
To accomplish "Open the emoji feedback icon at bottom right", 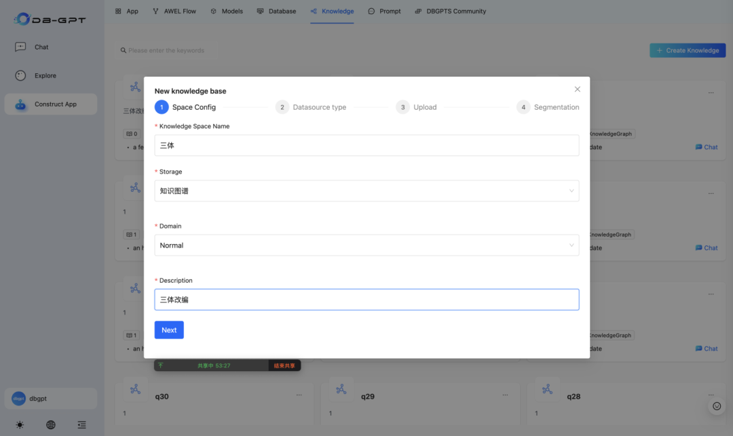I will point(717,405).
